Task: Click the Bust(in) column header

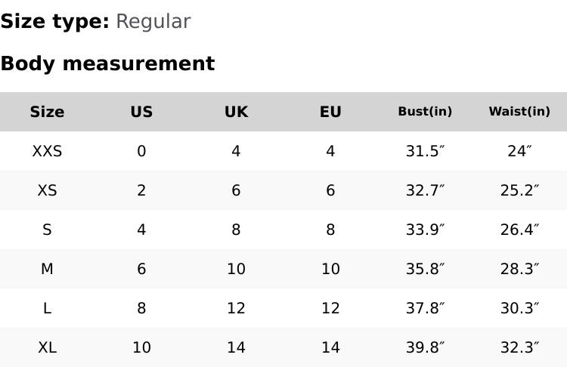Action: pos(425,112)
